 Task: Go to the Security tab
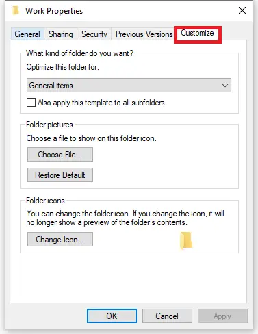94,34
